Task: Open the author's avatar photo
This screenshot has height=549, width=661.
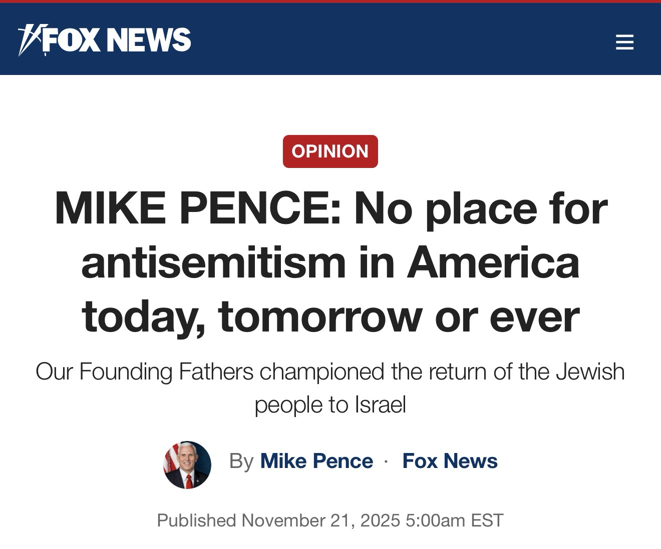Action: (x=187, y=464)
